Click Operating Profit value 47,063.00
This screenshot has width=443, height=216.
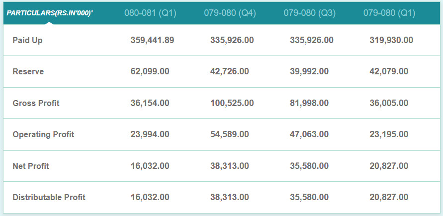click(x=309, y=134)
